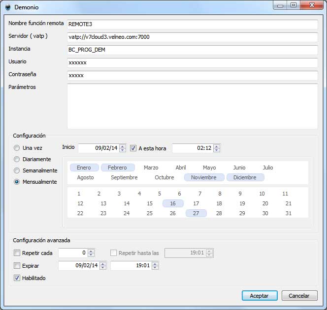Deselect the Enero month
Viewport: 327px width, 310px height.
pyautogui.click(x=84, y=168)
